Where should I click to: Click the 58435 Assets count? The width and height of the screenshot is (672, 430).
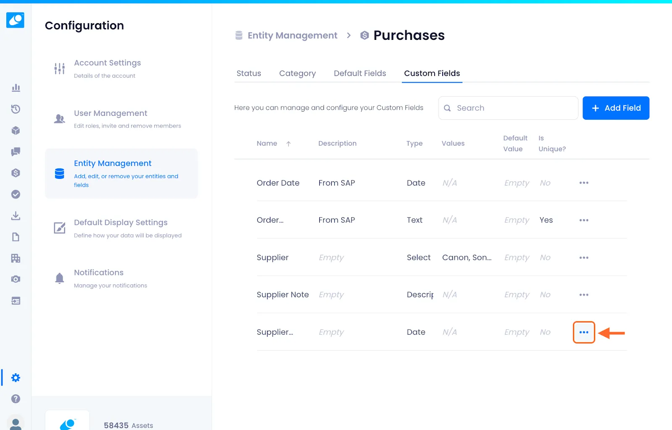click(129, 425)
